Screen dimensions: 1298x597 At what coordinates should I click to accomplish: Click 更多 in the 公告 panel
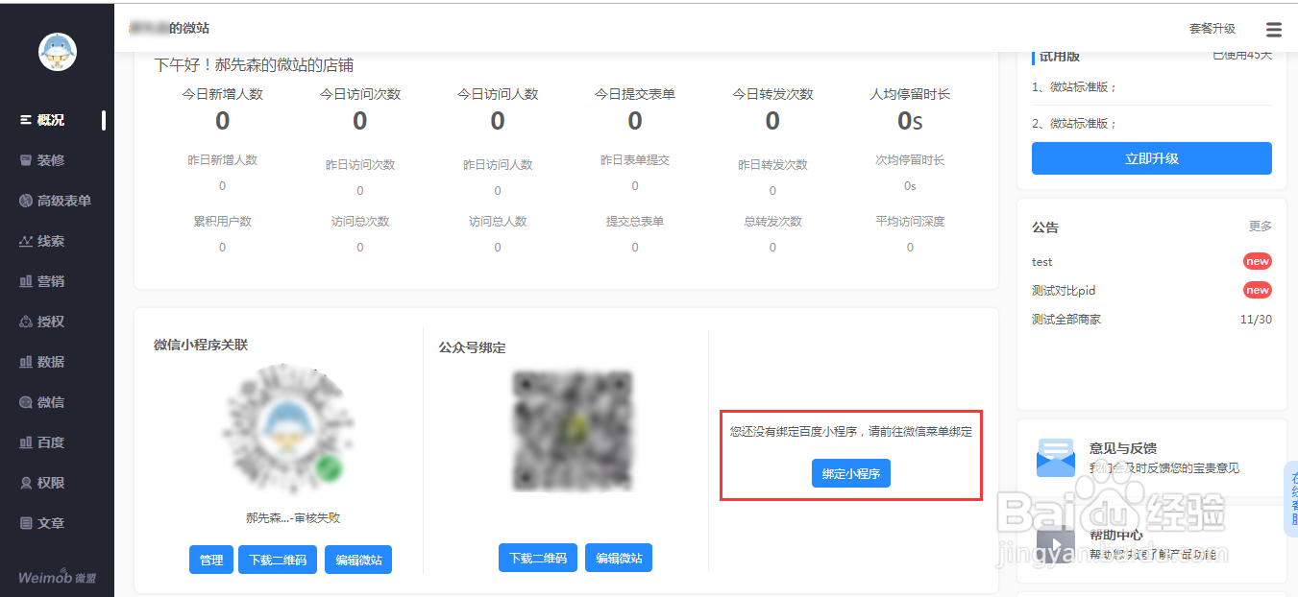(1261, 227)
